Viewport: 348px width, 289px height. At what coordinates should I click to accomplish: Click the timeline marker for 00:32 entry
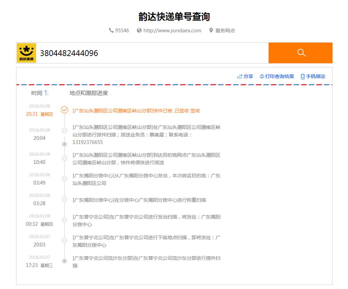64,220
